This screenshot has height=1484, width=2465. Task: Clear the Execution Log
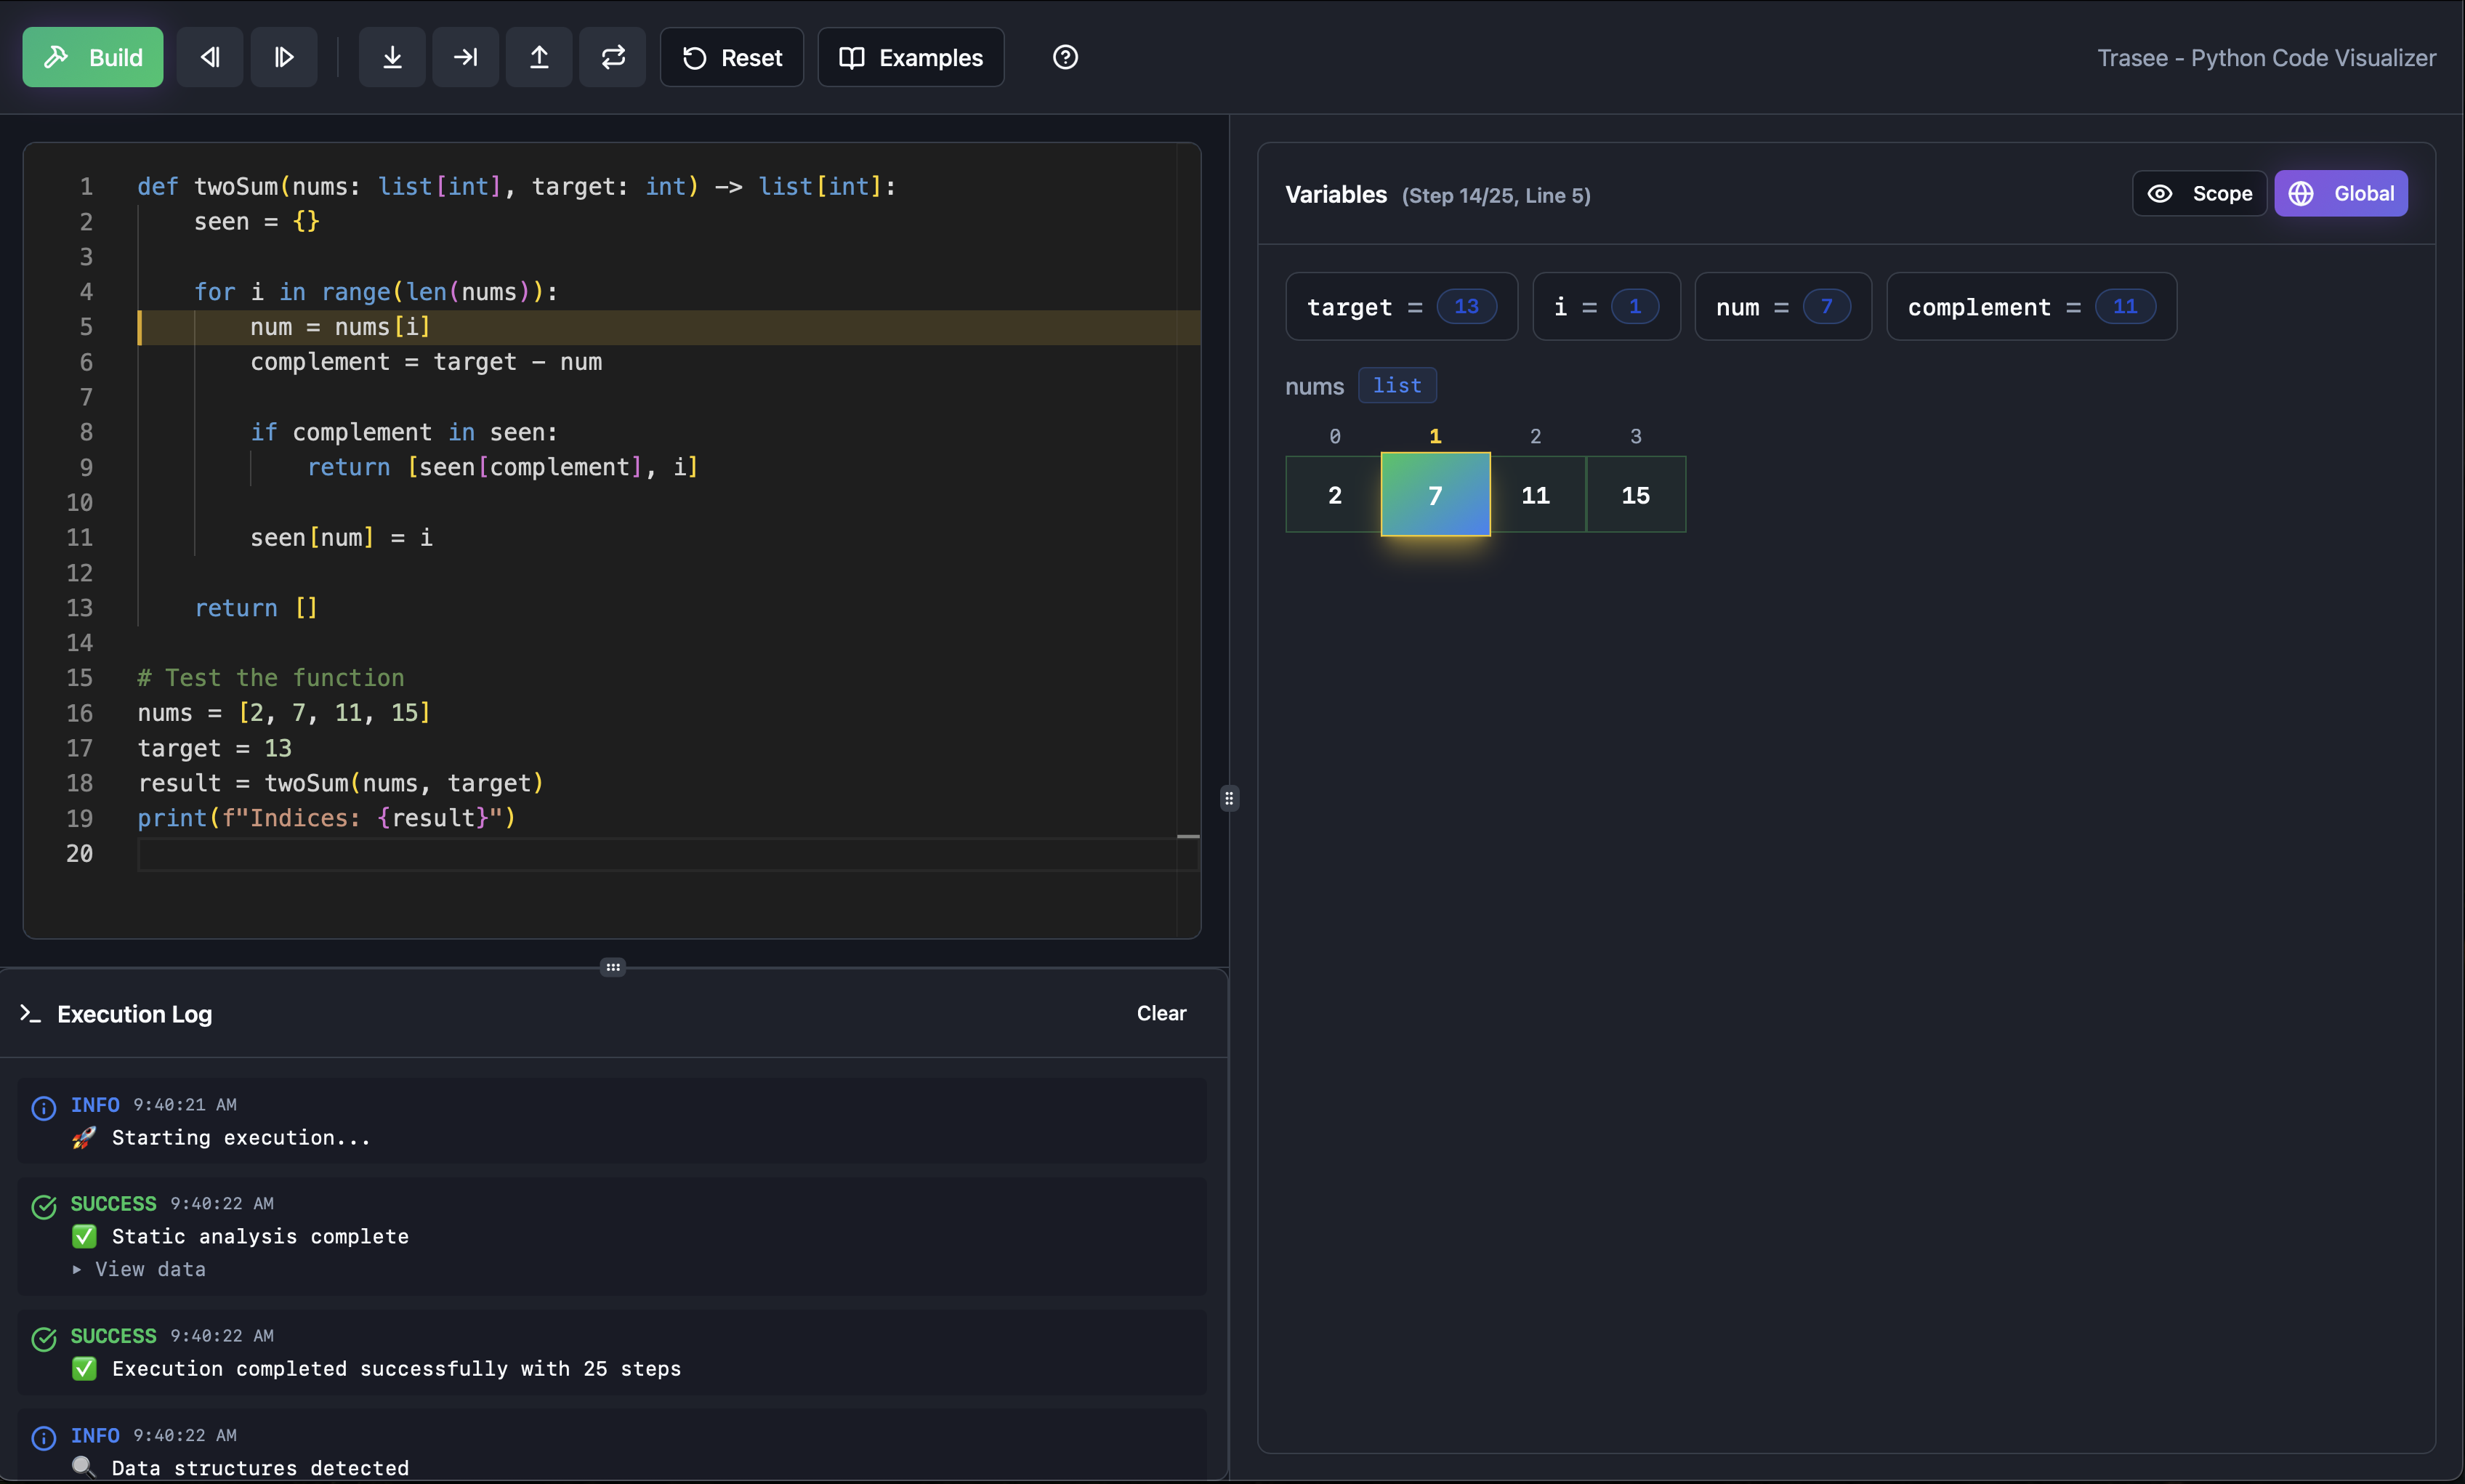coord(1161,1013)
